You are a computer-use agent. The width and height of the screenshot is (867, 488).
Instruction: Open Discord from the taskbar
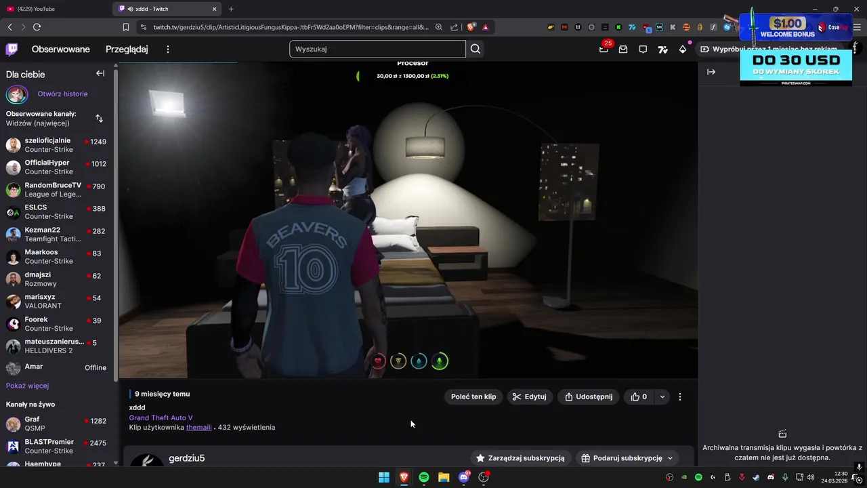[464, 477]
